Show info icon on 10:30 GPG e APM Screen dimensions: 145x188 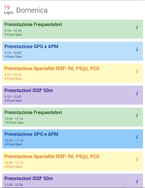pos(137,137)
